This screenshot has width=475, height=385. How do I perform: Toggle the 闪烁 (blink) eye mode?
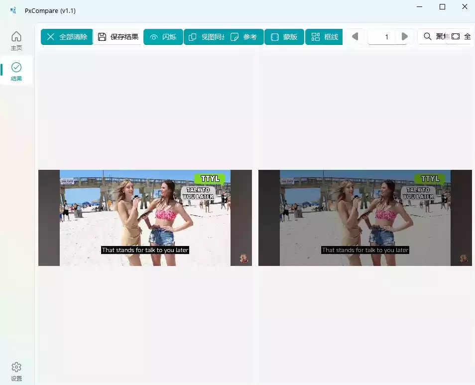click(163, 37)
